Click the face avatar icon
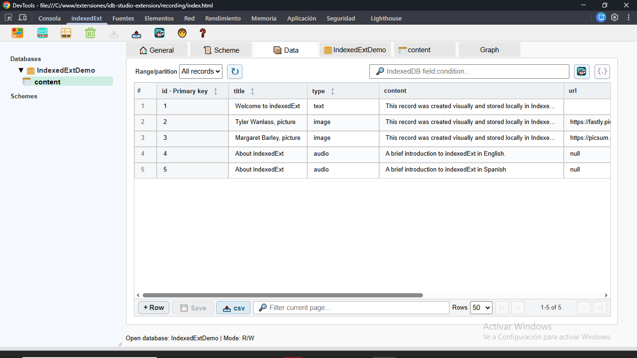The height and width of the screenshot is (358, 637). [182, 33]
